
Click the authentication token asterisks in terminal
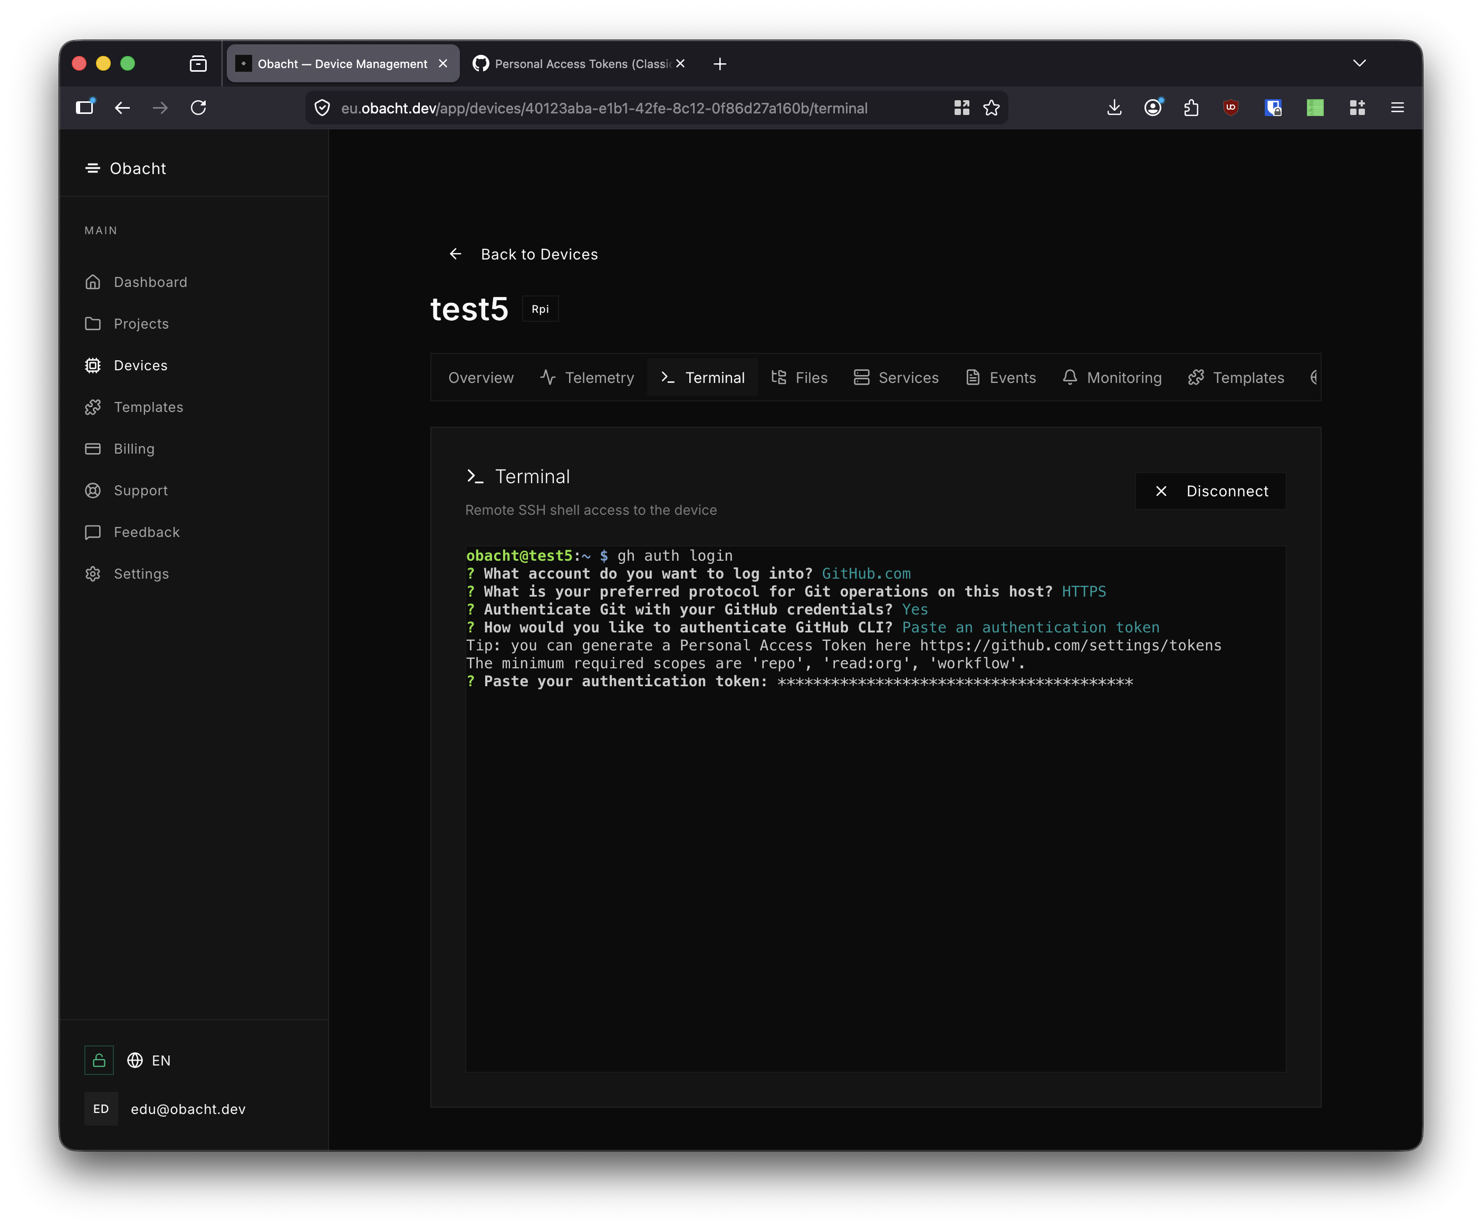(956, 682)
